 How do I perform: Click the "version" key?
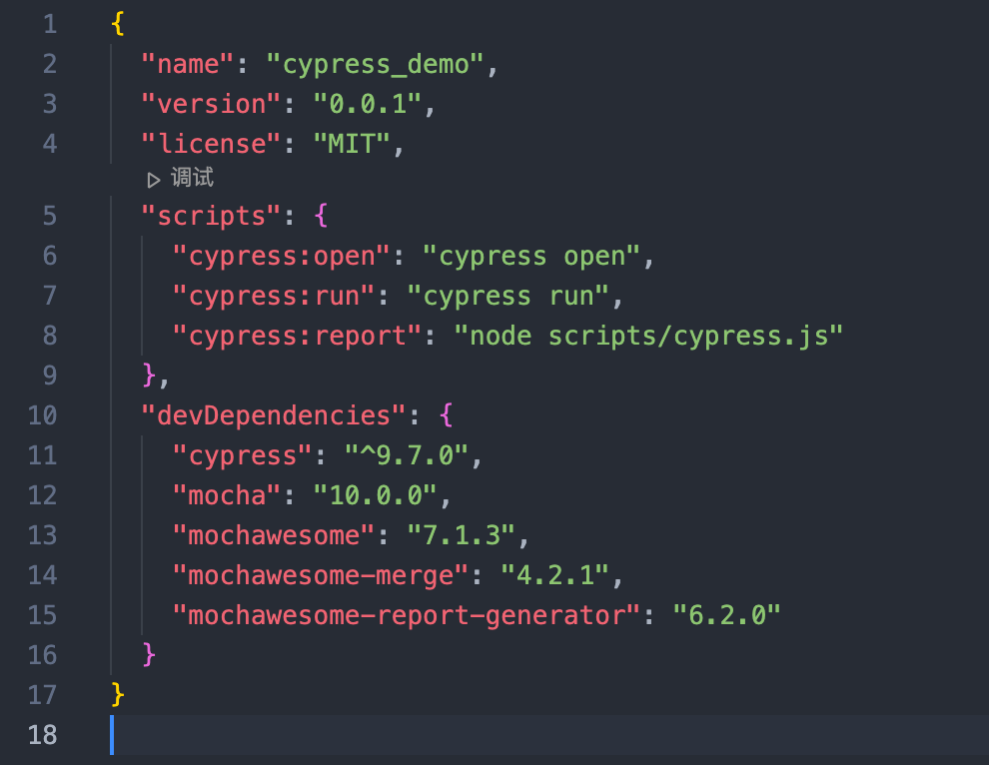(x=212, y=104)
